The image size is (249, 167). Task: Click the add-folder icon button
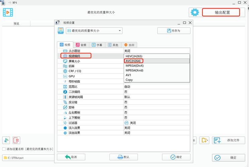tap(204, 140)
